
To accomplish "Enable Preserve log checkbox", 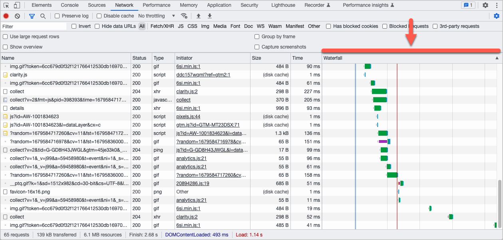I will [57, 16].
